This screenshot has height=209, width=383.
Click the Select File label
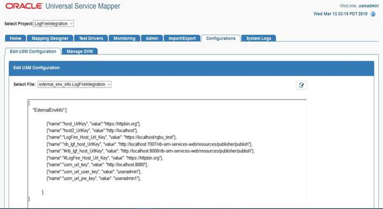25,84
